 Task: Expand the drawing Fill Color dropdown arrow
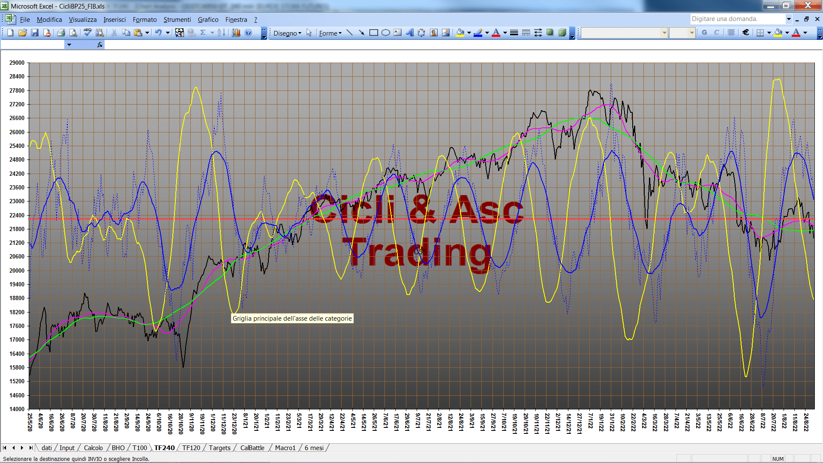coord(469,33)
